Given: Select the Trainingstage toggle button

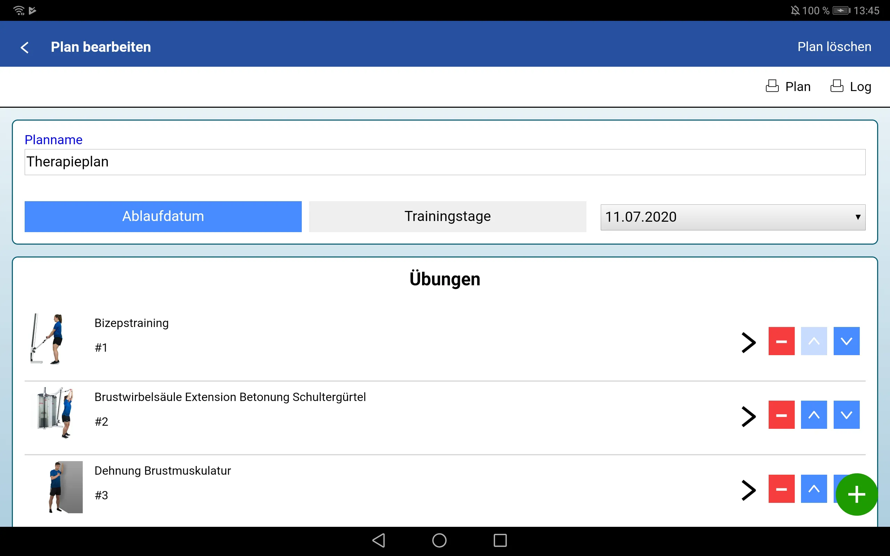Looking at the screenshot, I should click(x=447, y=216).
